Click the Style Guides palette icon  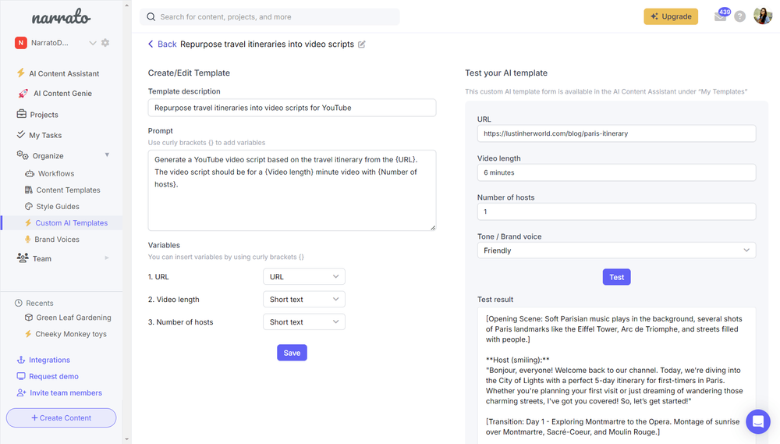point(29,206)
